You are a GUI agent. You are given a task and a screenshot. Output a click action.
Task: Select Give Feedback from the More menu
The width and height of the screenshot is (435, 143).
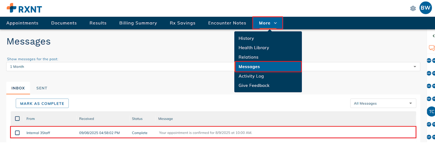(254, 86)
